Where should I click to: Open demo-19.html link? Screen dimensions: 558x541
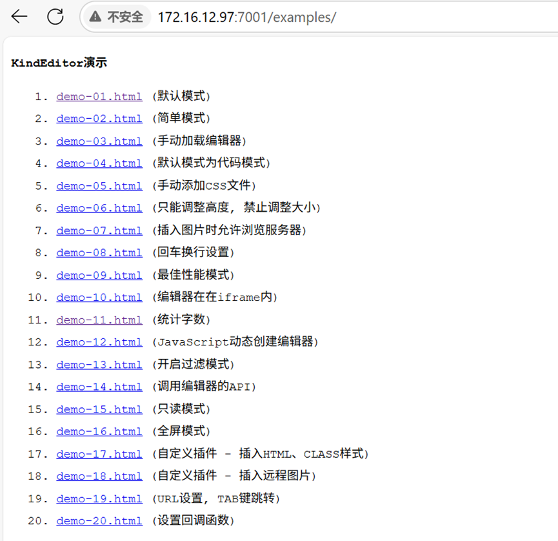tap(99, 498)
